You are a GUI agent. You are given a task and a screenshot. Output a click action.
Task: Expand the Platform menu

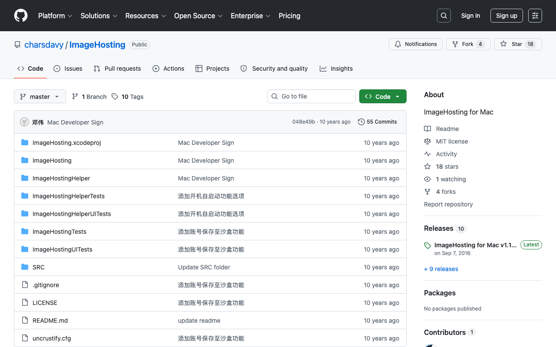pyautogui.click(x=55, y=16)
